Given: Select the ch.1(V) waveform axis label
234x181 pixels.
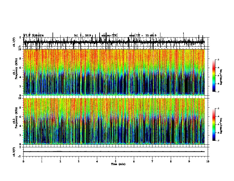Looking at the screenshot, I should (14, 42).
